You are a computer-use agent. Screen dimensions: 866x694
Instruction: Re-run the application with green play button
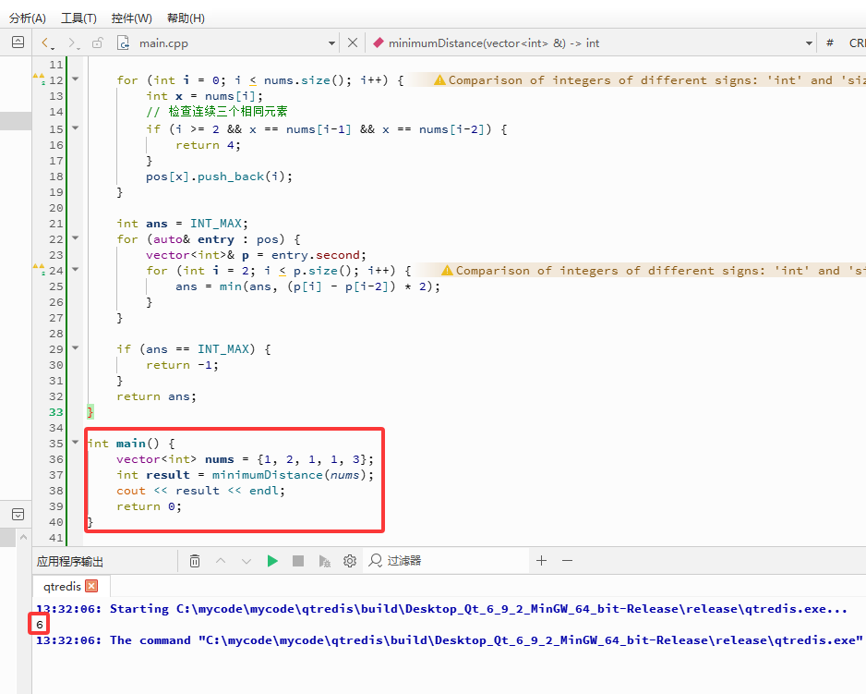point(272,561)
